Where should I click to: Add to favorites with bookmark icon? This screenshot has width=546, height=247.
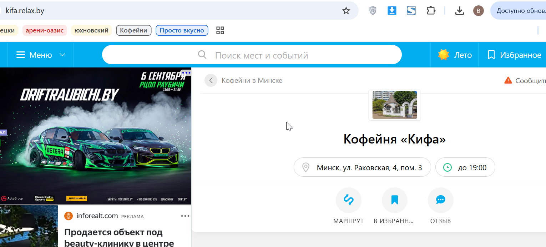pyautogui.click(x=395, y=200)
